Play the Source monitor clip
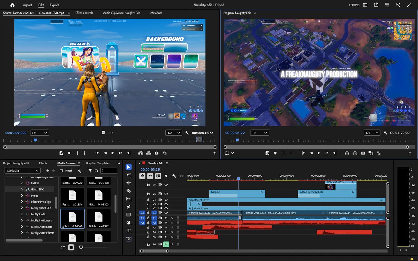 [113, 153]
